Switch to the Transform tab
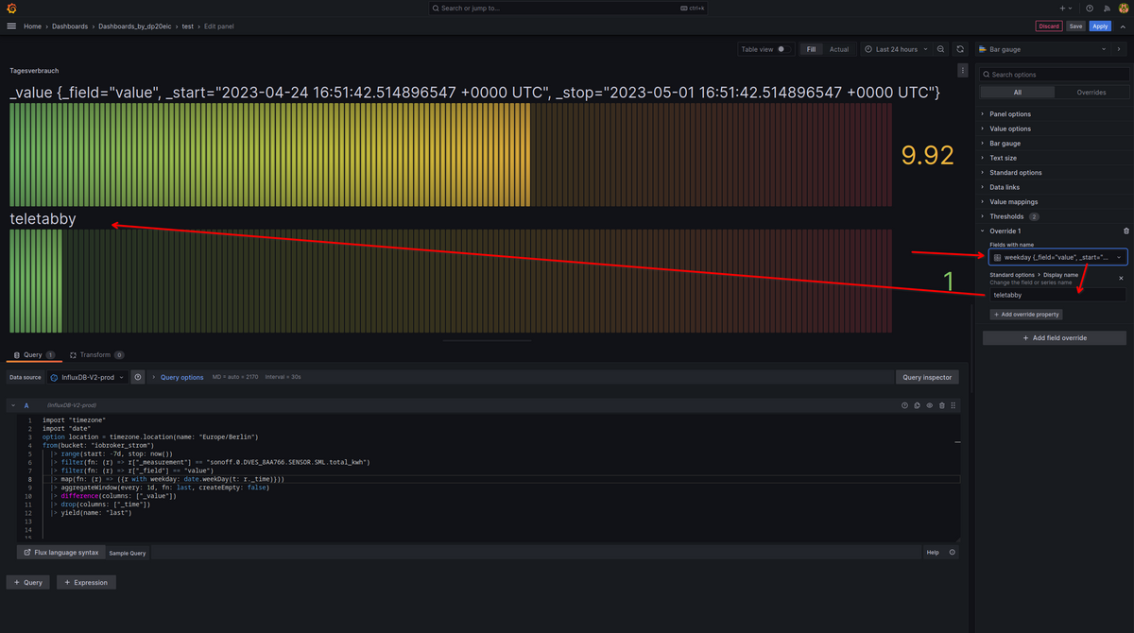 [x=95, y=355]
